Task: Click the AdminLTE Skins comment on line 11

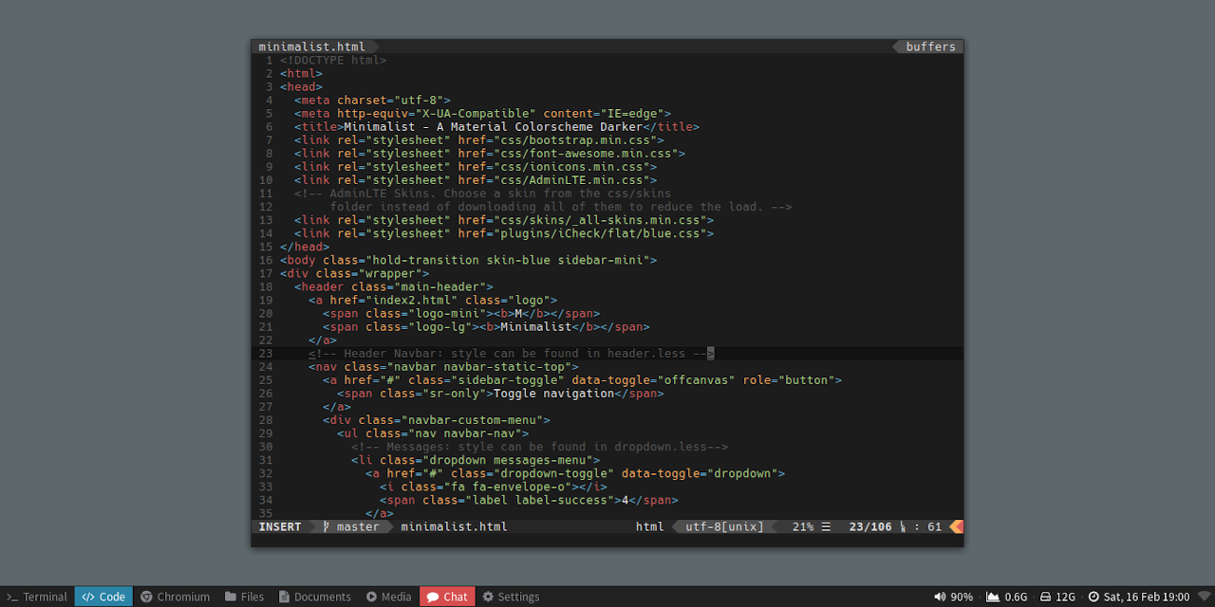Action: pyautogui.click(x=482, y=193)
